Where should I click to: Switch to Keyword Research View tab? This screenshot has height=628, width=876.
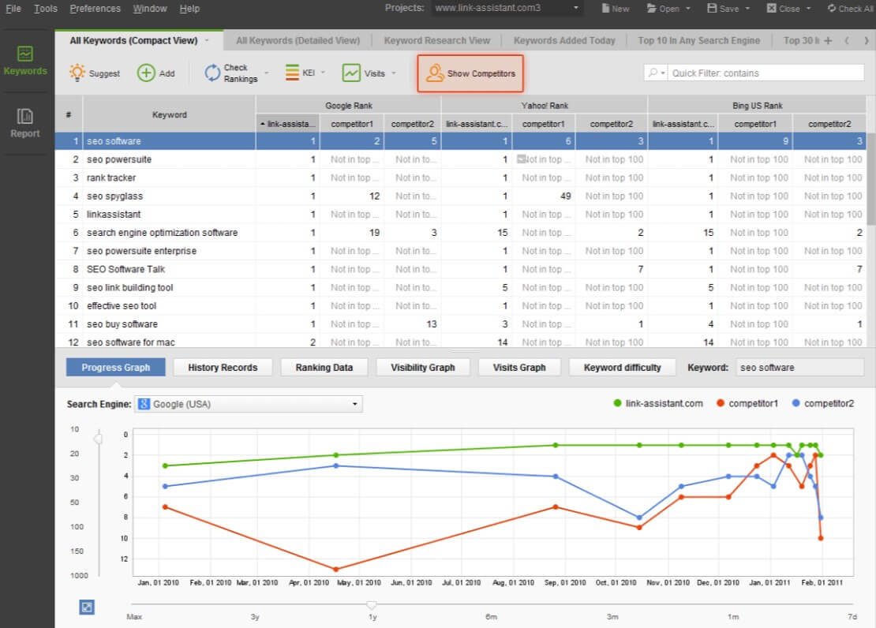(436, 40)
